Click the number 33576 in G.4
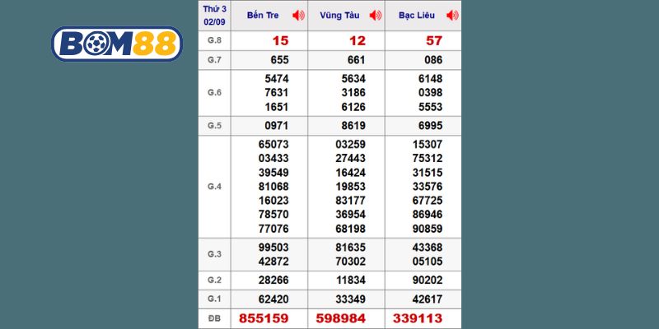Image resolution: width=659 pixels, height=329 pixels. pyautogui.click(x=428, y=187)
